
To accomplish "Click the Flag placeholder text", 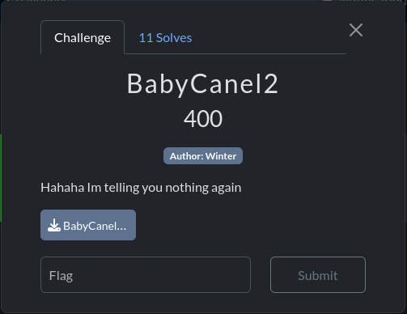I will (61, 276).
